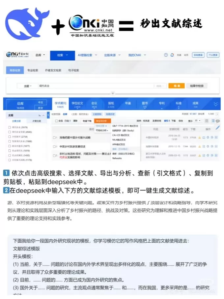Open last action icon for 准确把握中国乡村振兴战略

coord(216,137)
